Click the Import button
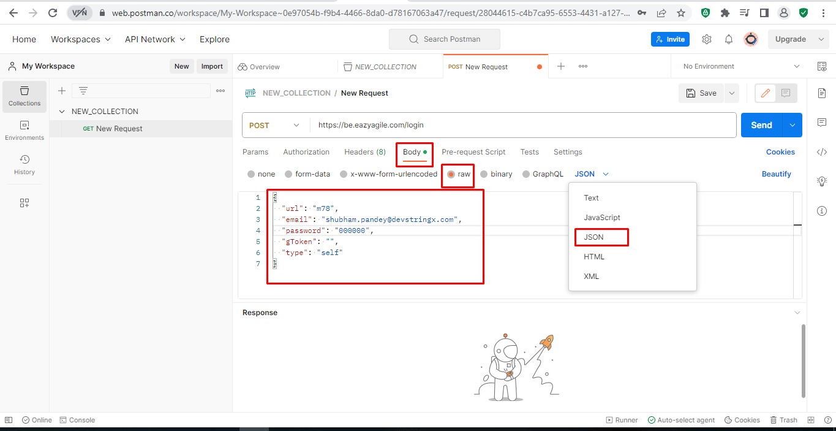 coord(213,66)
